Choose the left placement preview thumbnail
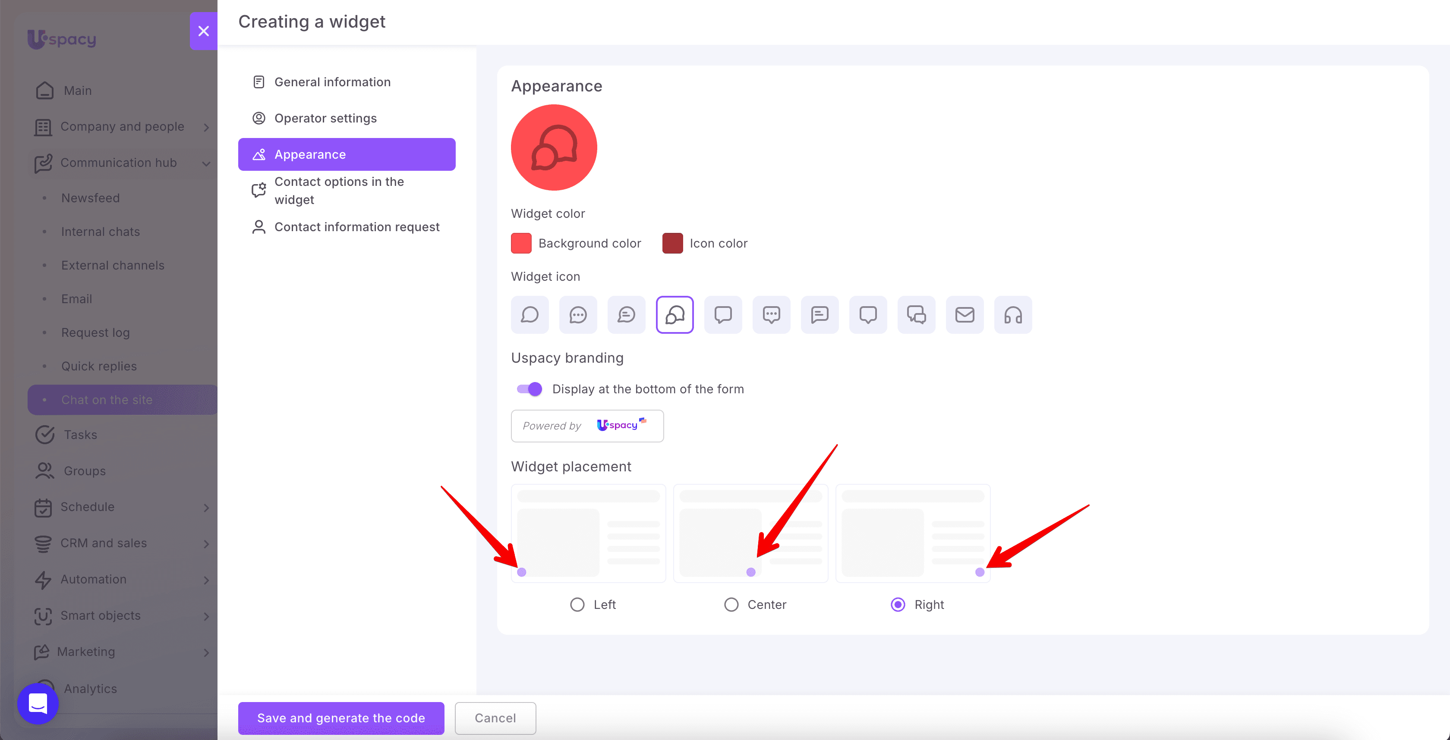The image size is (1450, 740). tap(588, 533)
